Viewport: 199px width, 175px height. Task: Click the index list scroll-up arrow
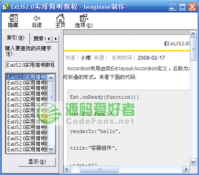(x=51, y=78)
